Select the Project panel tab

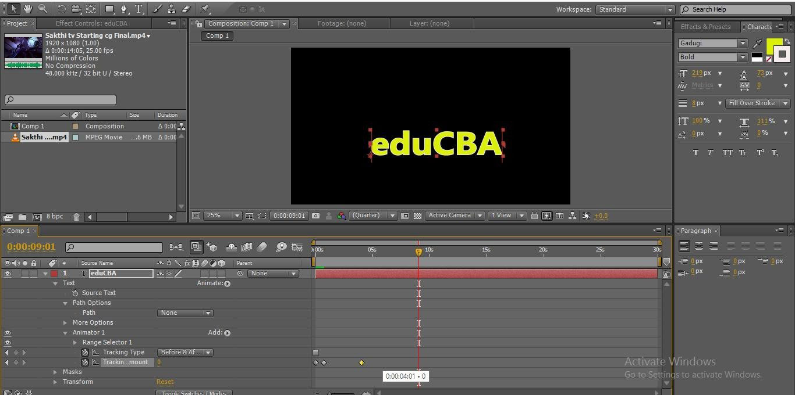(x=17, y=23)
